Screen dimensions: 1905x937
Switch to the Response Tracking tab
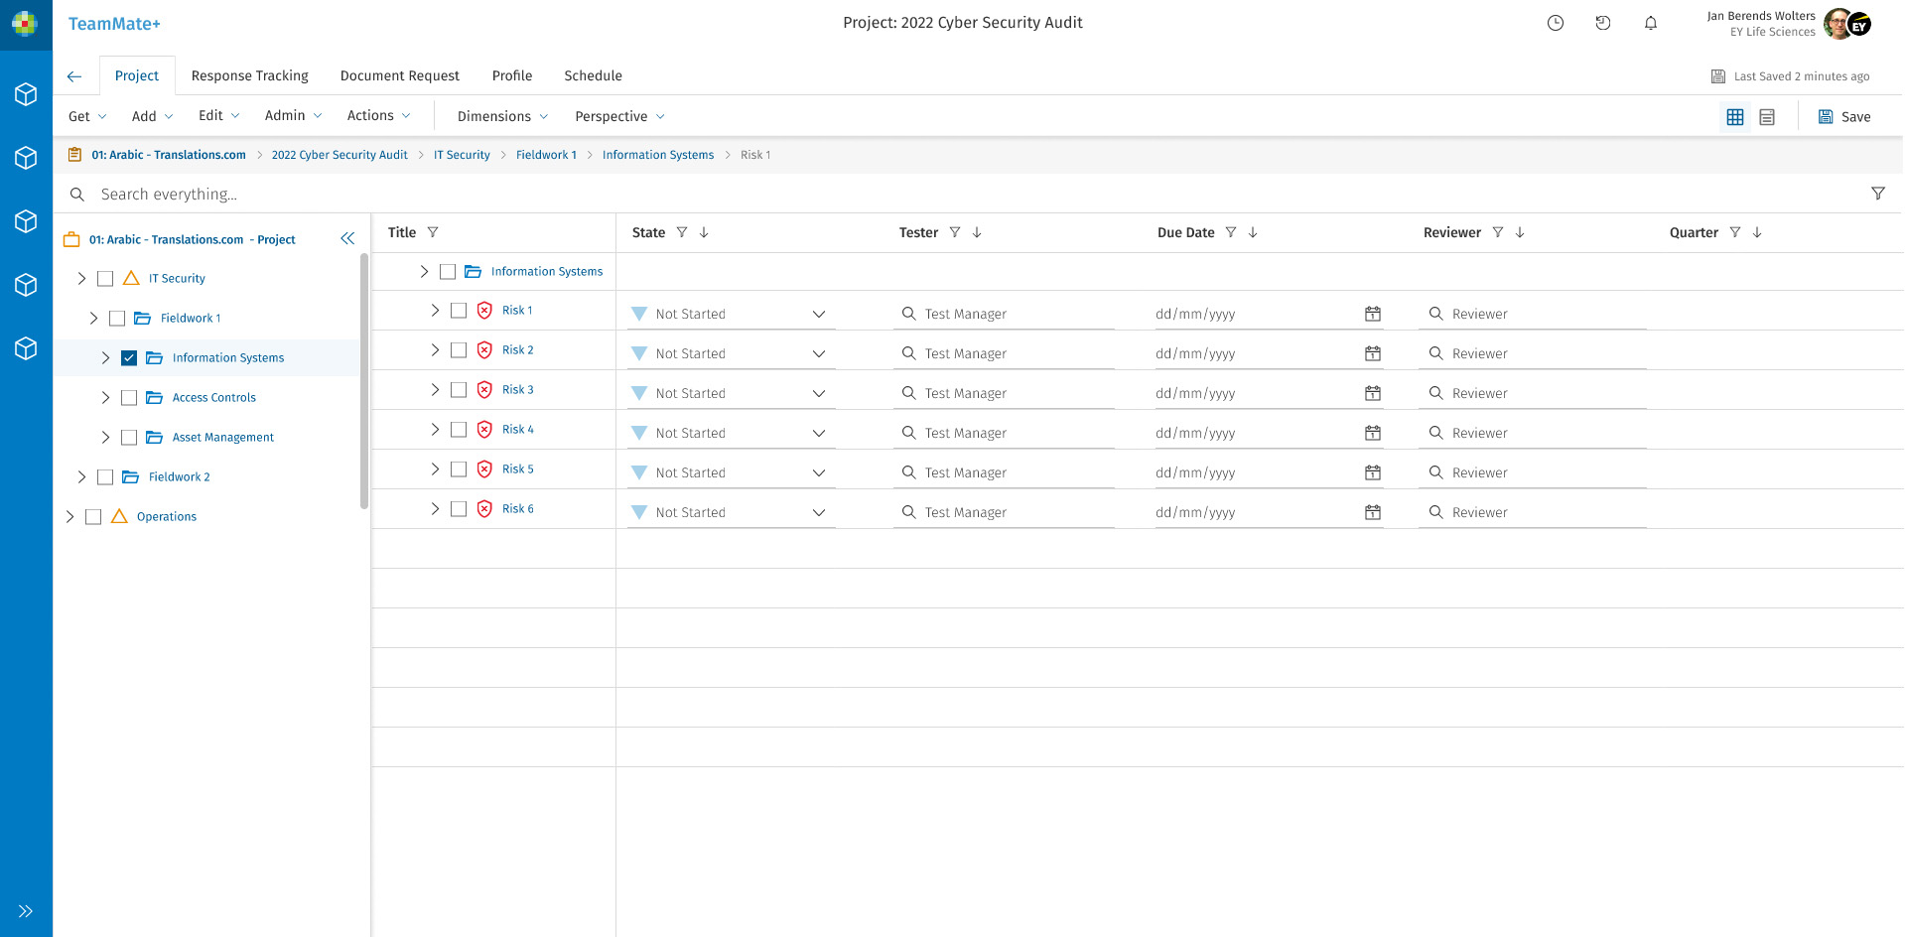tap(249, 75)
